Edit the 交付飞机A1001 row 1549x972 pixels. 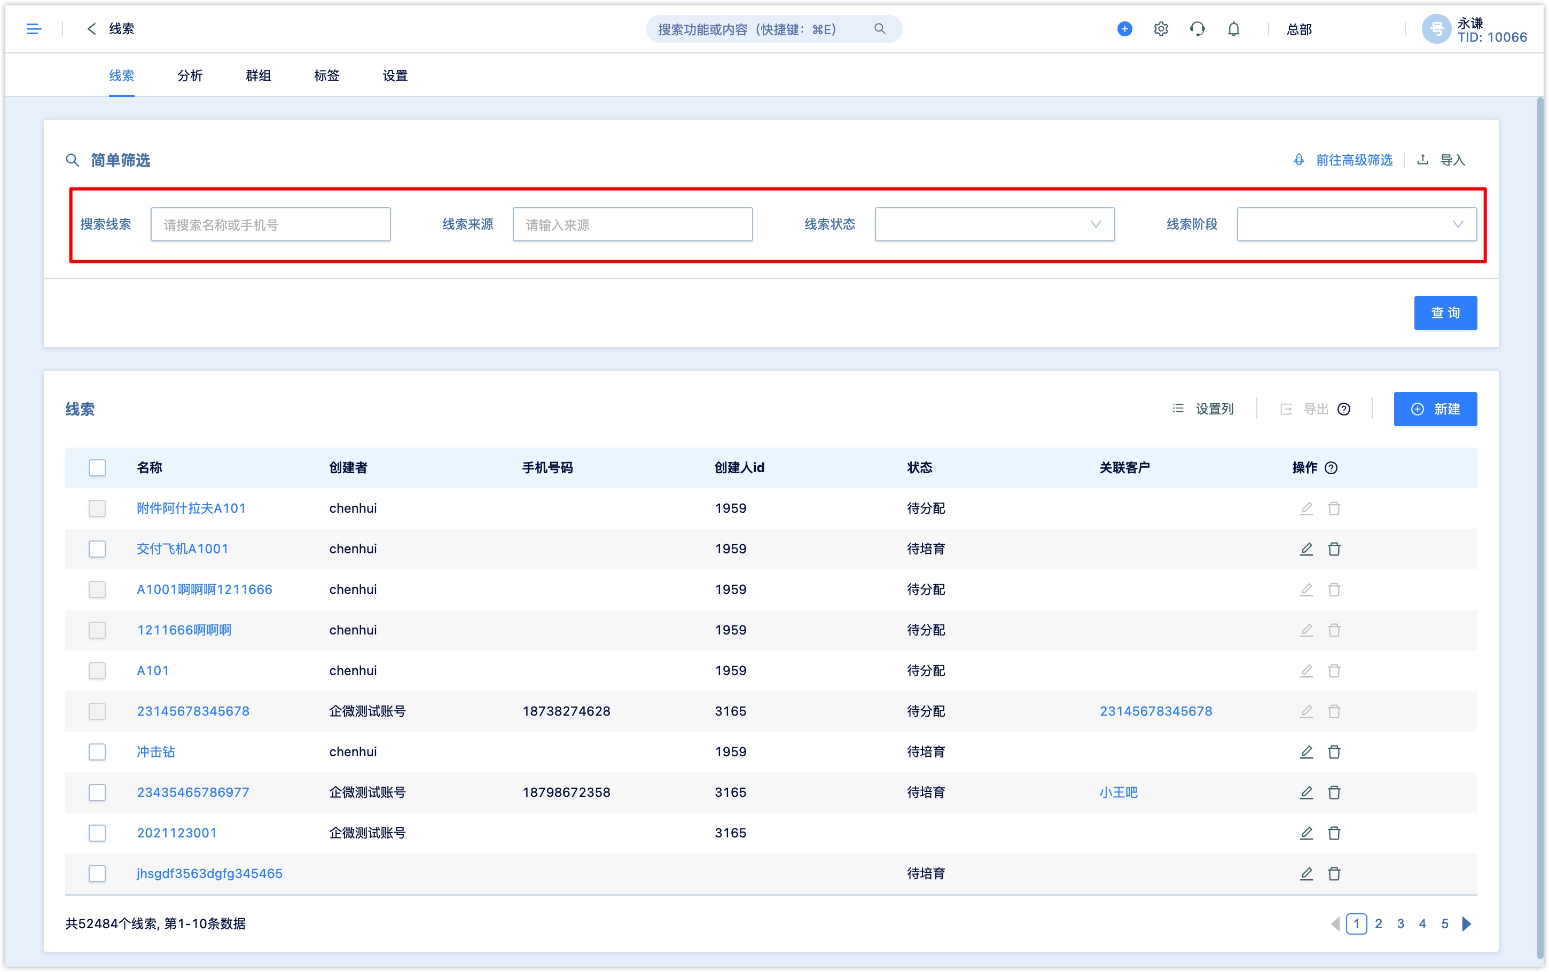1306,548
